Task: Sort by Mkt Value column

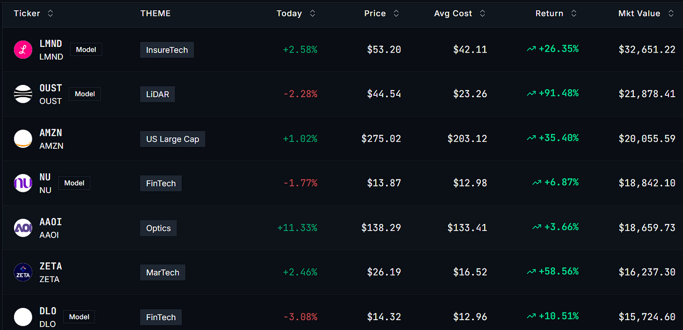Action: (x=670, y=14)
